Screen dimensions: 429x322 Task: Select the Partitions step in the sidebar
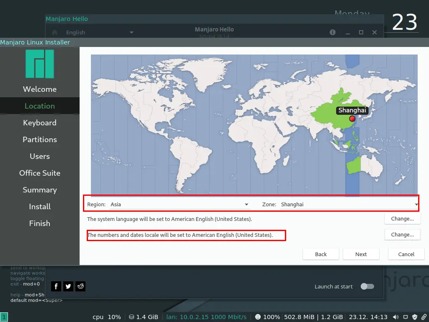point(40,139)
